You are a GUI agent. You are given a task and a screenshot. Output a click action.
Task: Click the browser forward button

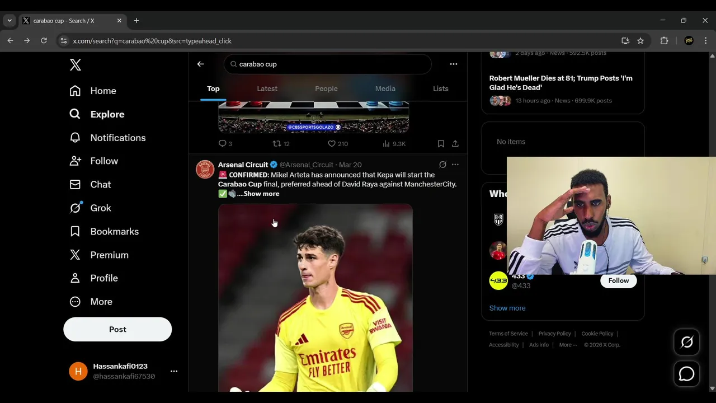[x=27, y=41]
